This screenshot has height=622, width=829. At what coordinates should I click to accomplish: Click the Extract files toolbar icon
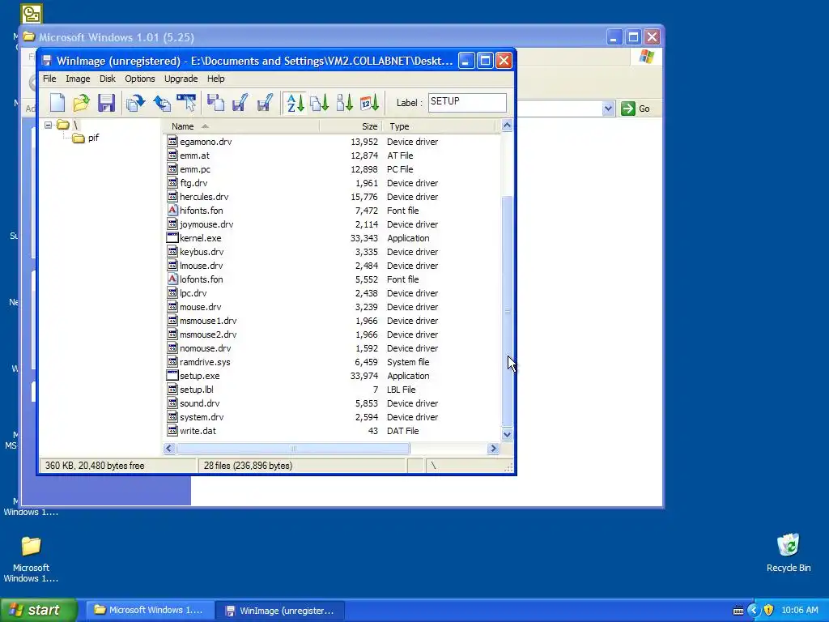click(161, 103)
